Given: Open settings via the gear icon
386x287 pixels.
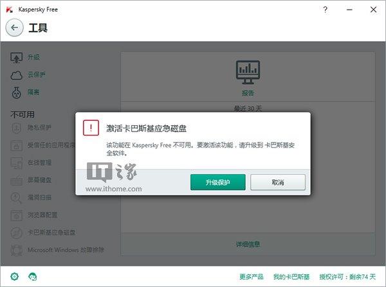Looking at the screenshot, I should 15,277.
